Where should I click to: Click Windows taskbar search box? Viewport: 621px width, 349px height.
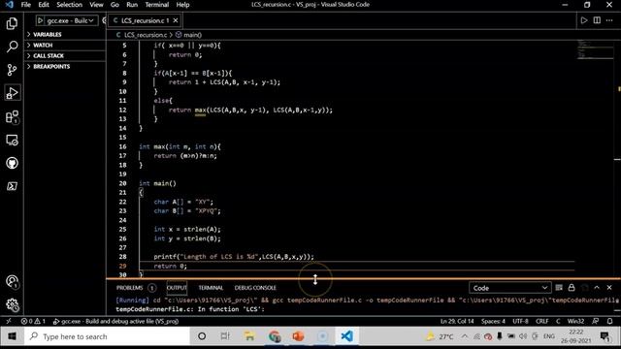point(107,336)
